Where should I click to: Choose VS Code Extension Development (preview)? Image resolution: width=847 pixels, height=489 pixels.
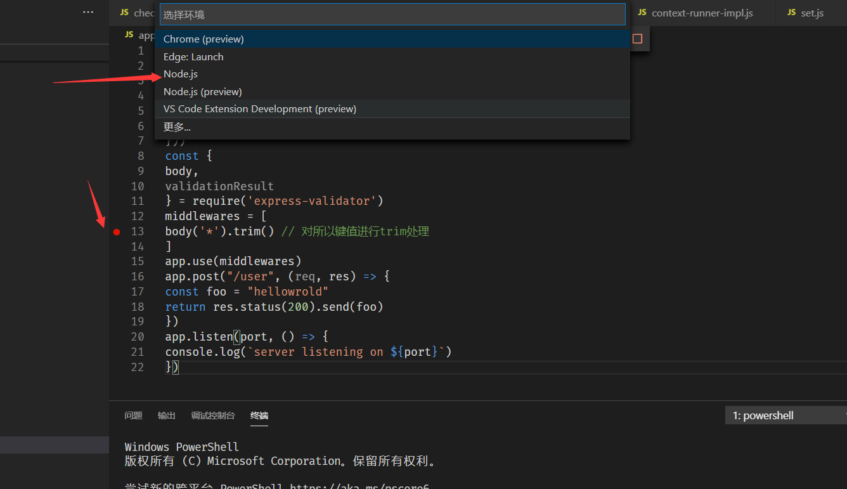(259, 109)
